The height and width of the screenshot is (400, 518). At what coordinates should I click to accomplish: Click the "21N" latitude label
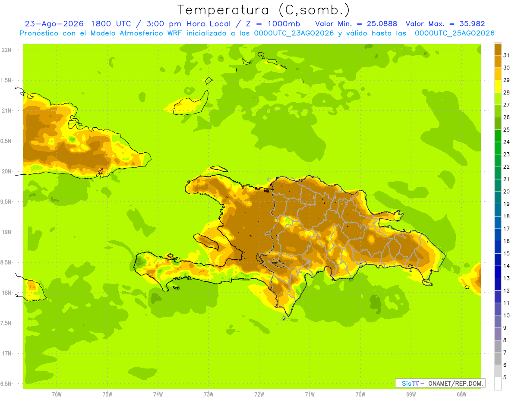(7, 111)
